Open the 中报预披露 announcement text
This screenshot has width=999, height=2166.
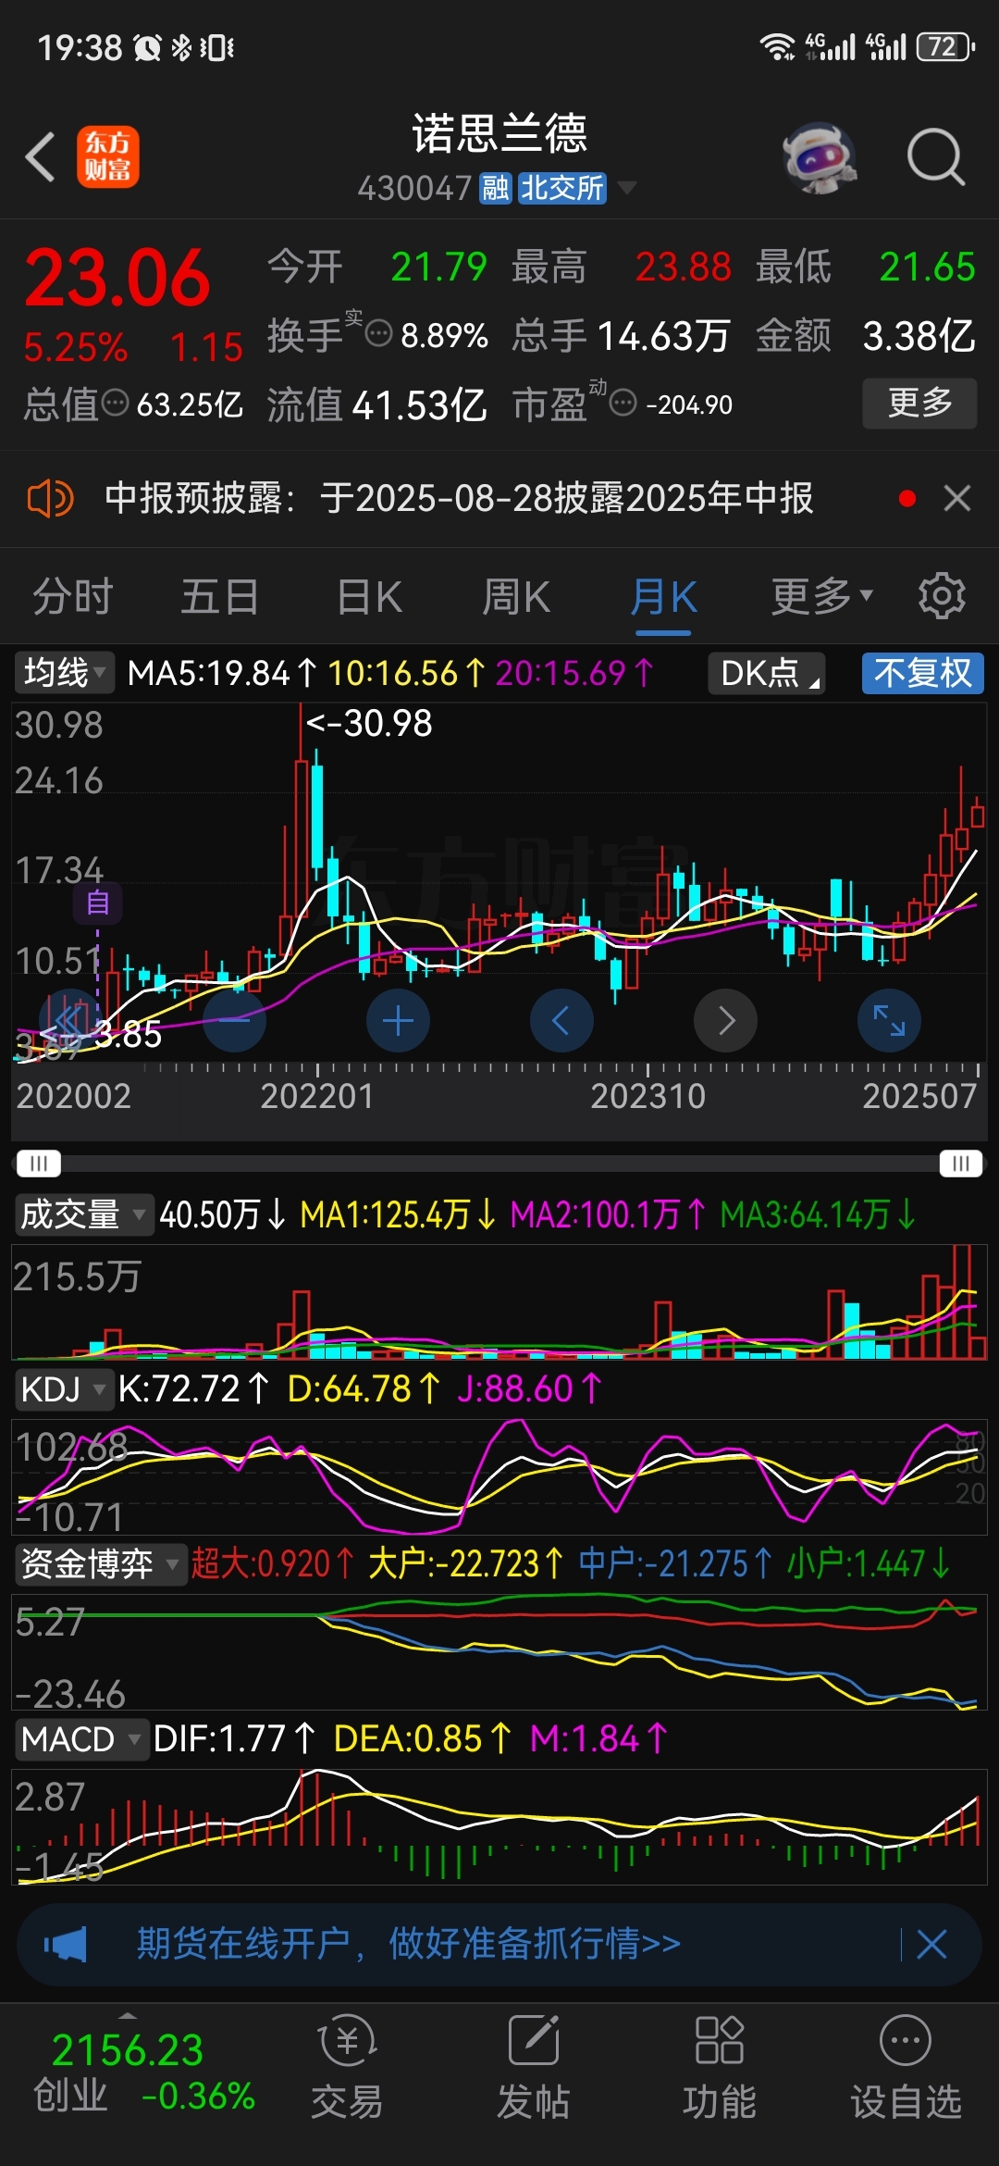[x=459, y=498]
